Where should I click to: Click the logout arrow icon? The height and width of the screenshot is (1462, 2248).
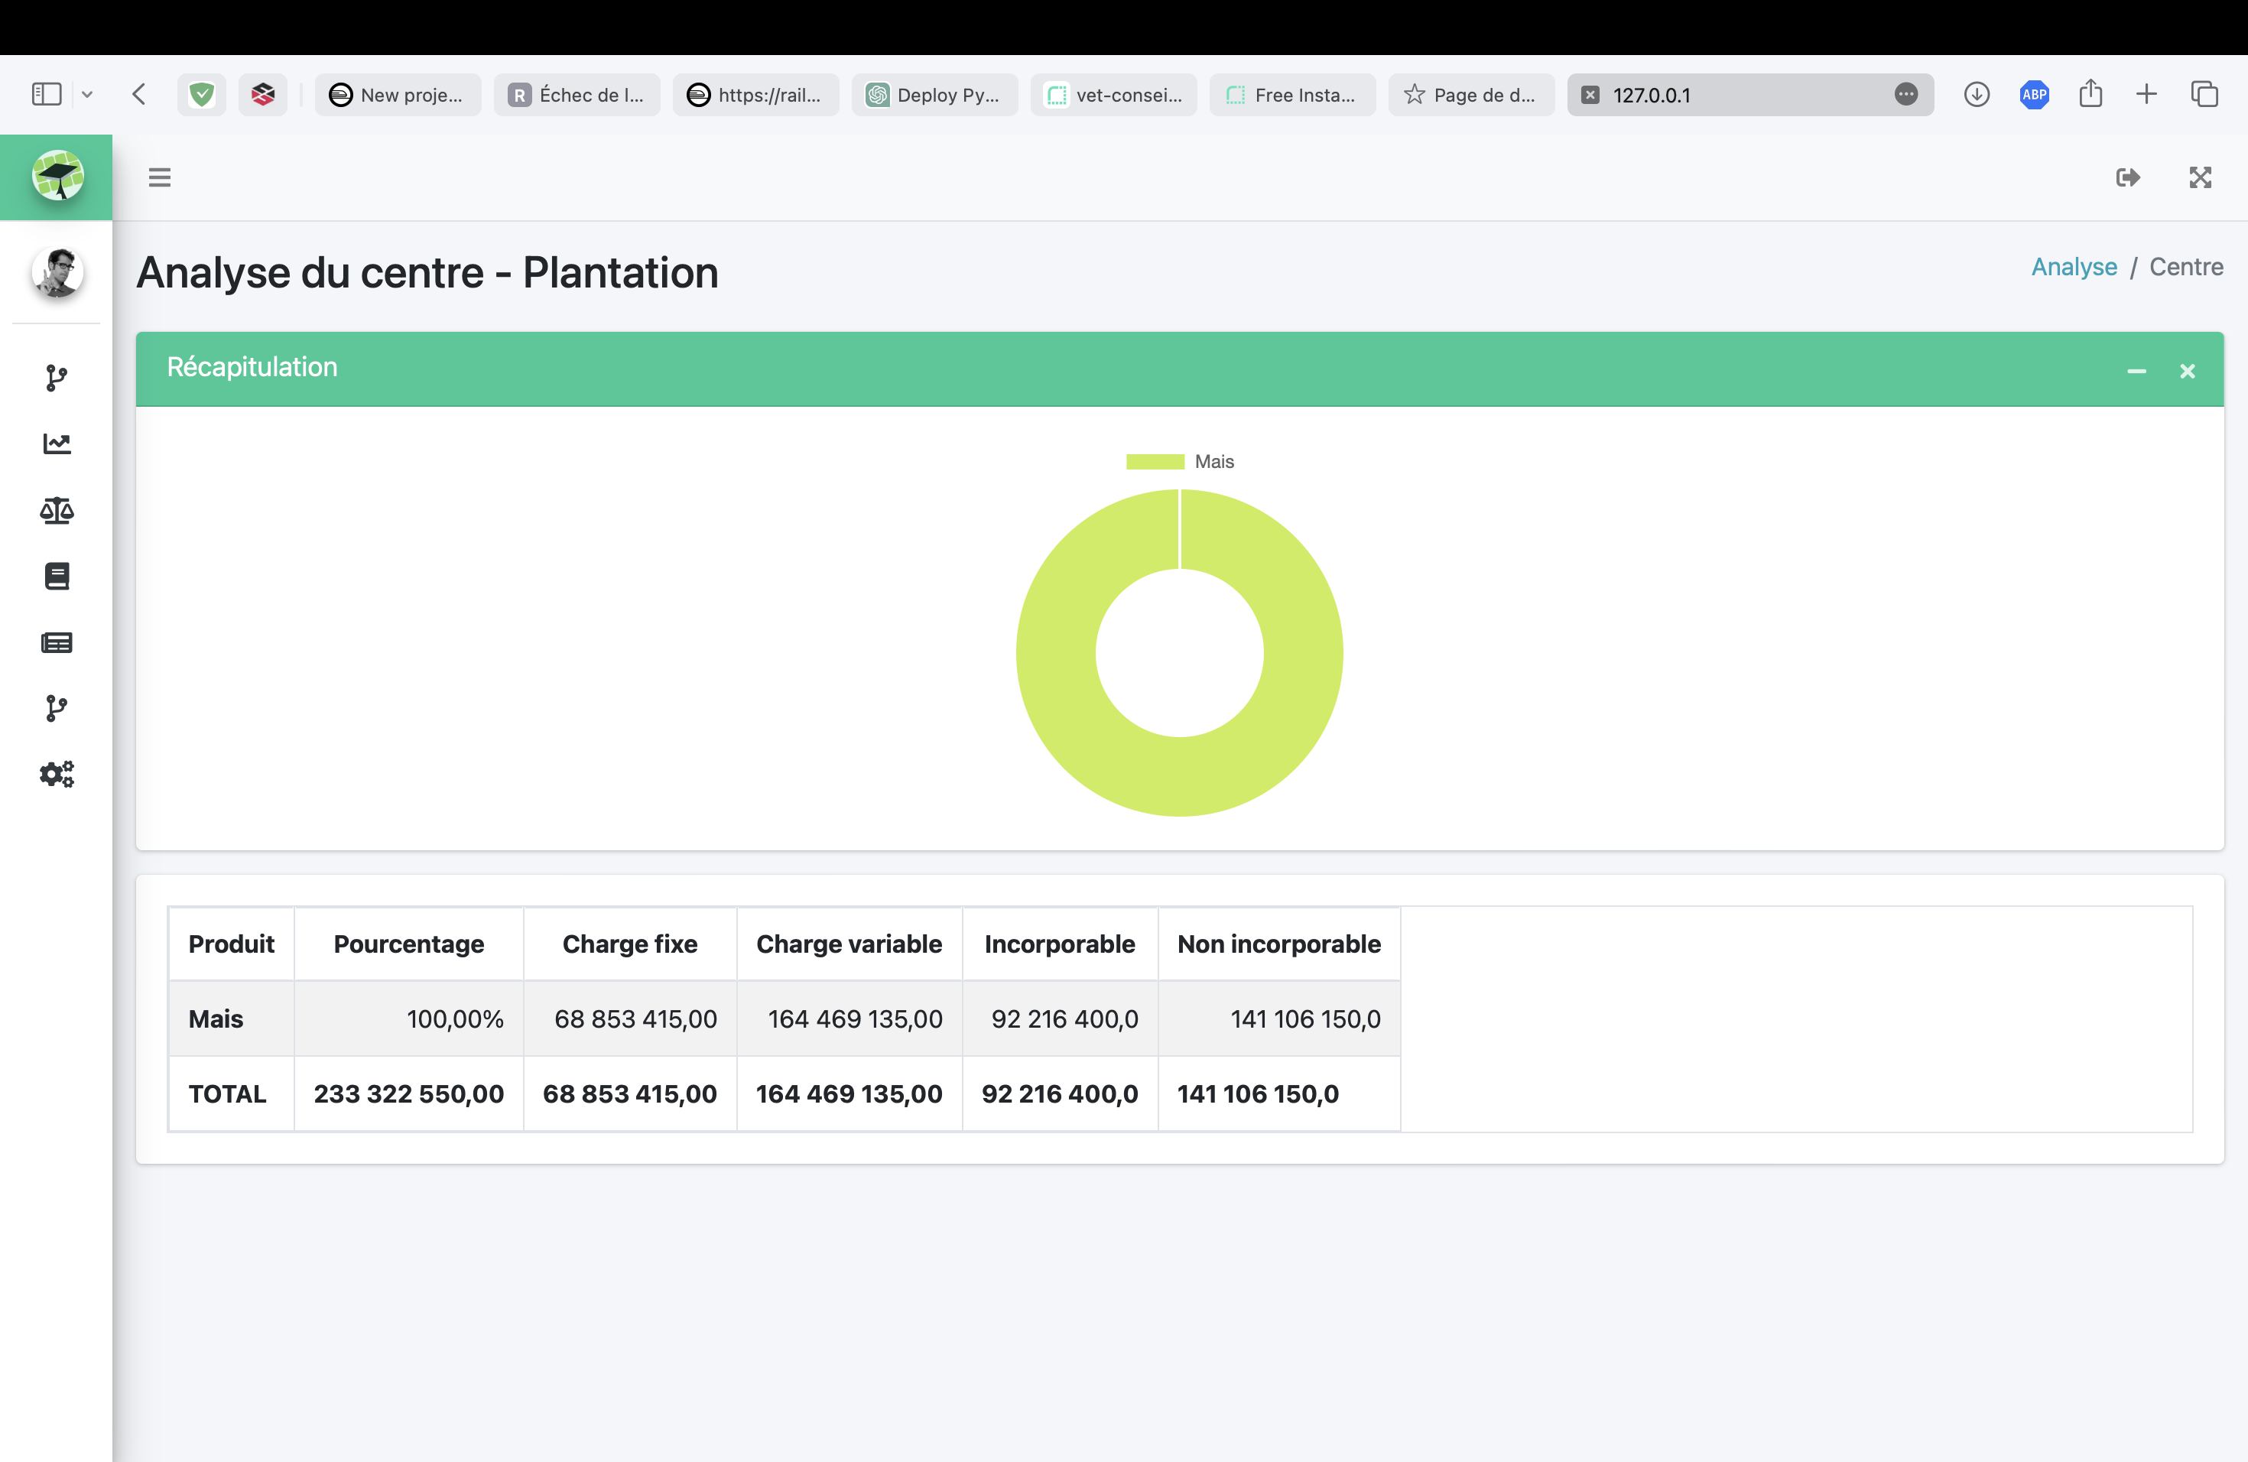click(x=2127, y=177)
